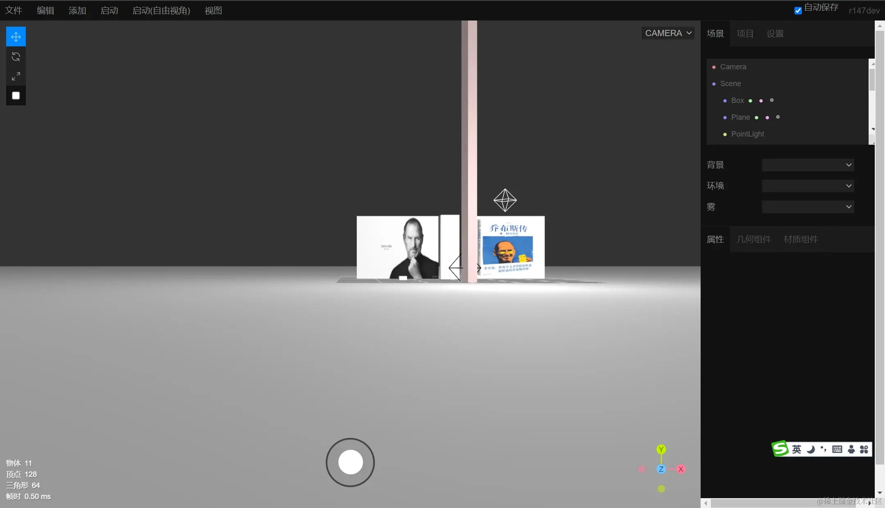Image resolution: width=885 pixels, height=508 pixels.
Task: Select the scale tool
Action: pos(16,76)
